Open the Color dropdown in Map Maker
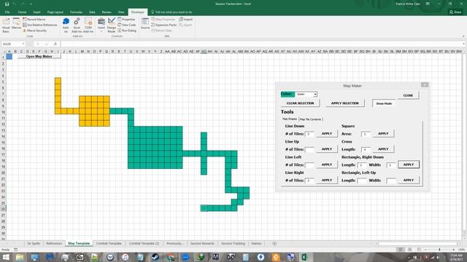The height and width of the screenshot is (262, 467). [314, 95]
